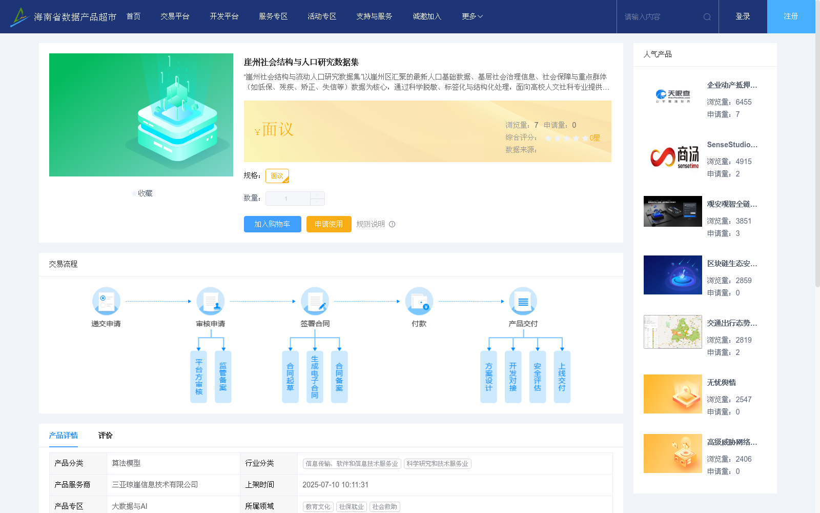Select the 面议 specification chip
The height and width of the screenshot is (513, 820).
pyautogui.click(x=277, y=175)
